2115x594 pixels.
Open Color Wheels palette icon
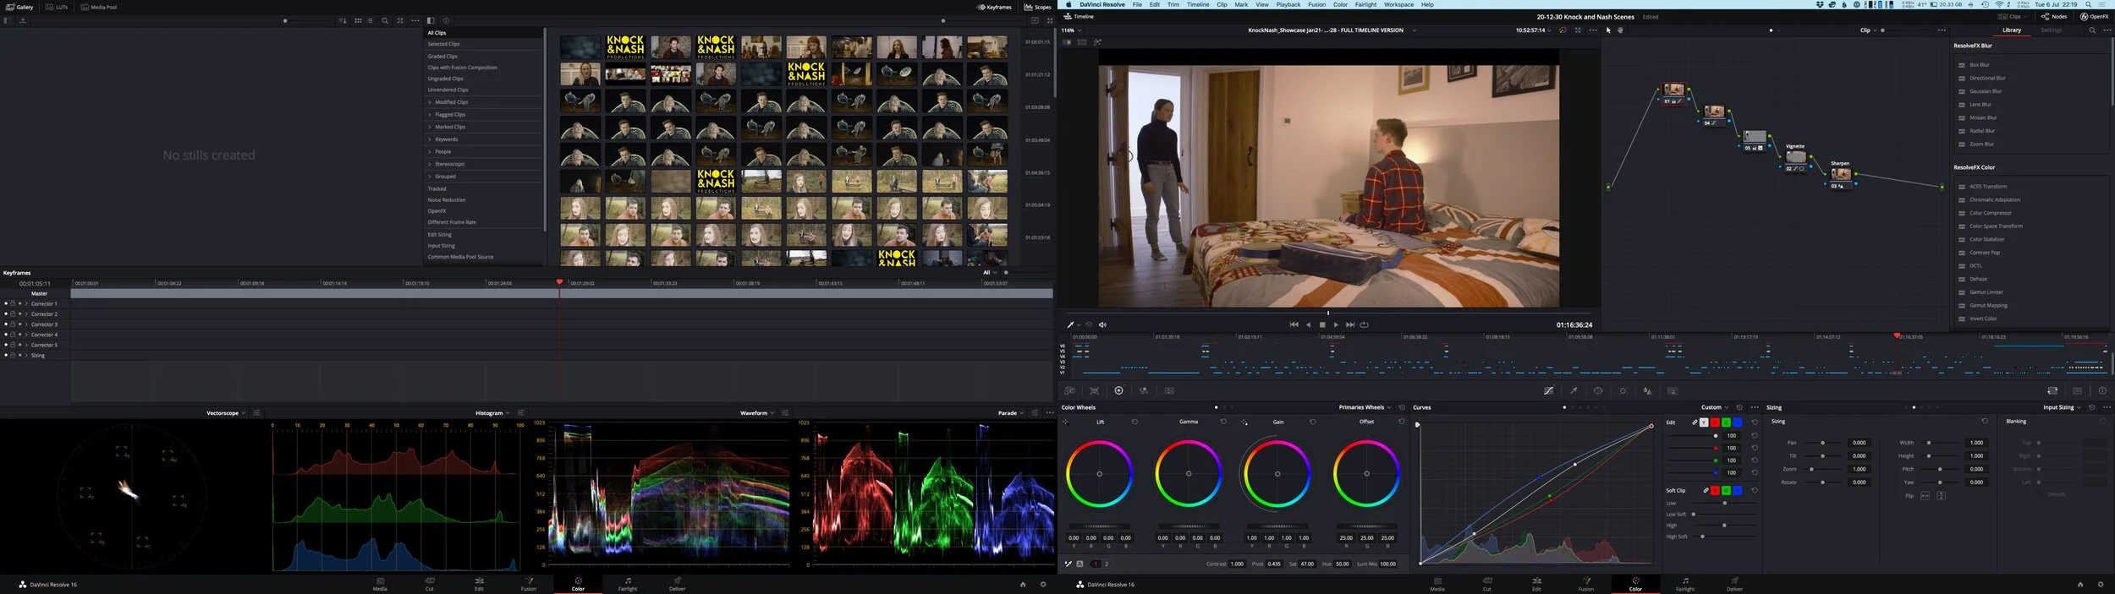(1118, 390)
